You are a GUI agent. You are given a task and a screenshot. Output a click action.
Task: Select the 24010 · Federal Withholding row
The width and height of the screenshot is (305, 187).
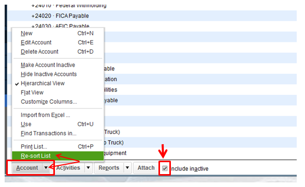[x=152, y=8]
